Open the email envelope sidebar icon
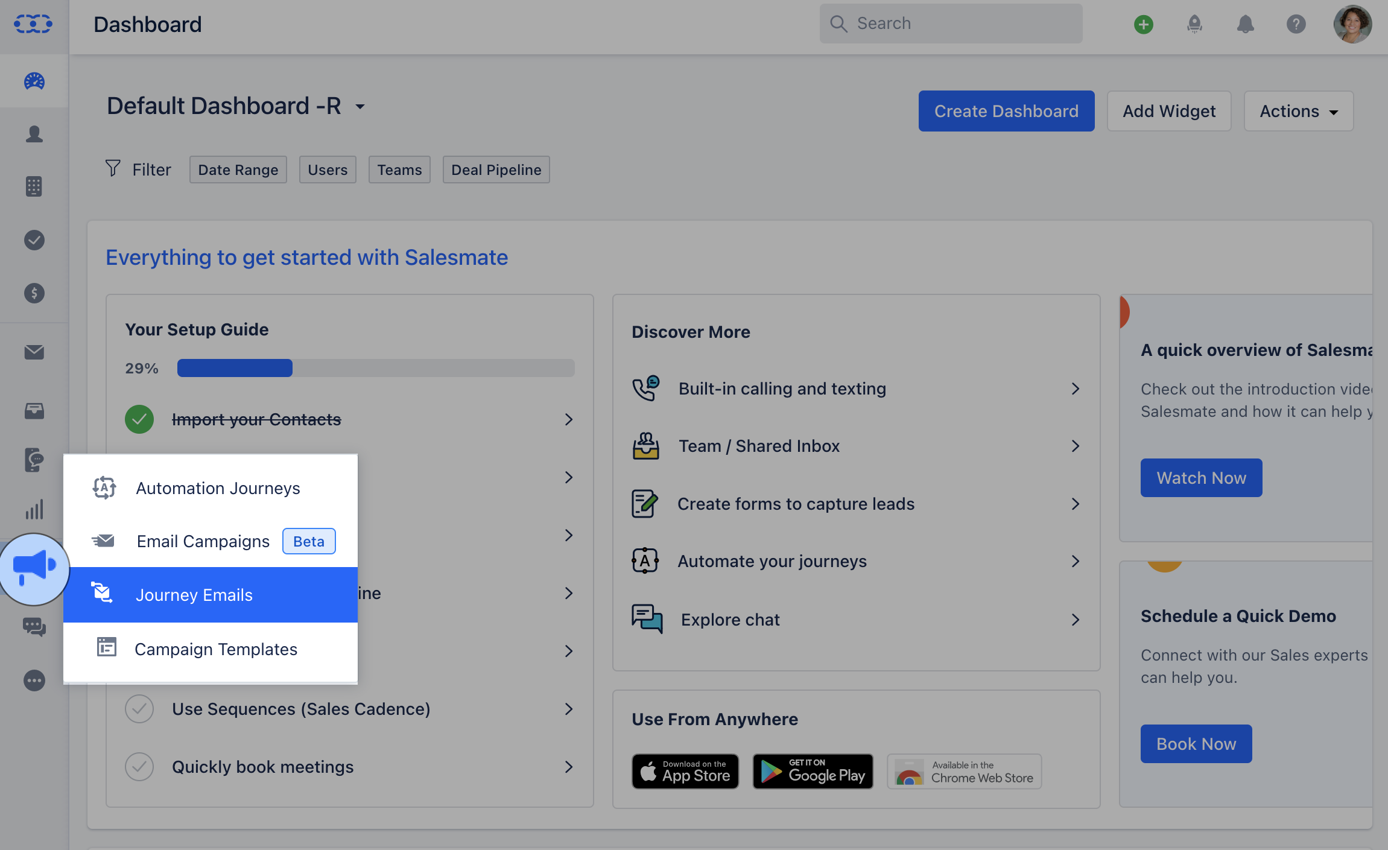Screen dimensions: 1388x850 [x=34, y=352]
